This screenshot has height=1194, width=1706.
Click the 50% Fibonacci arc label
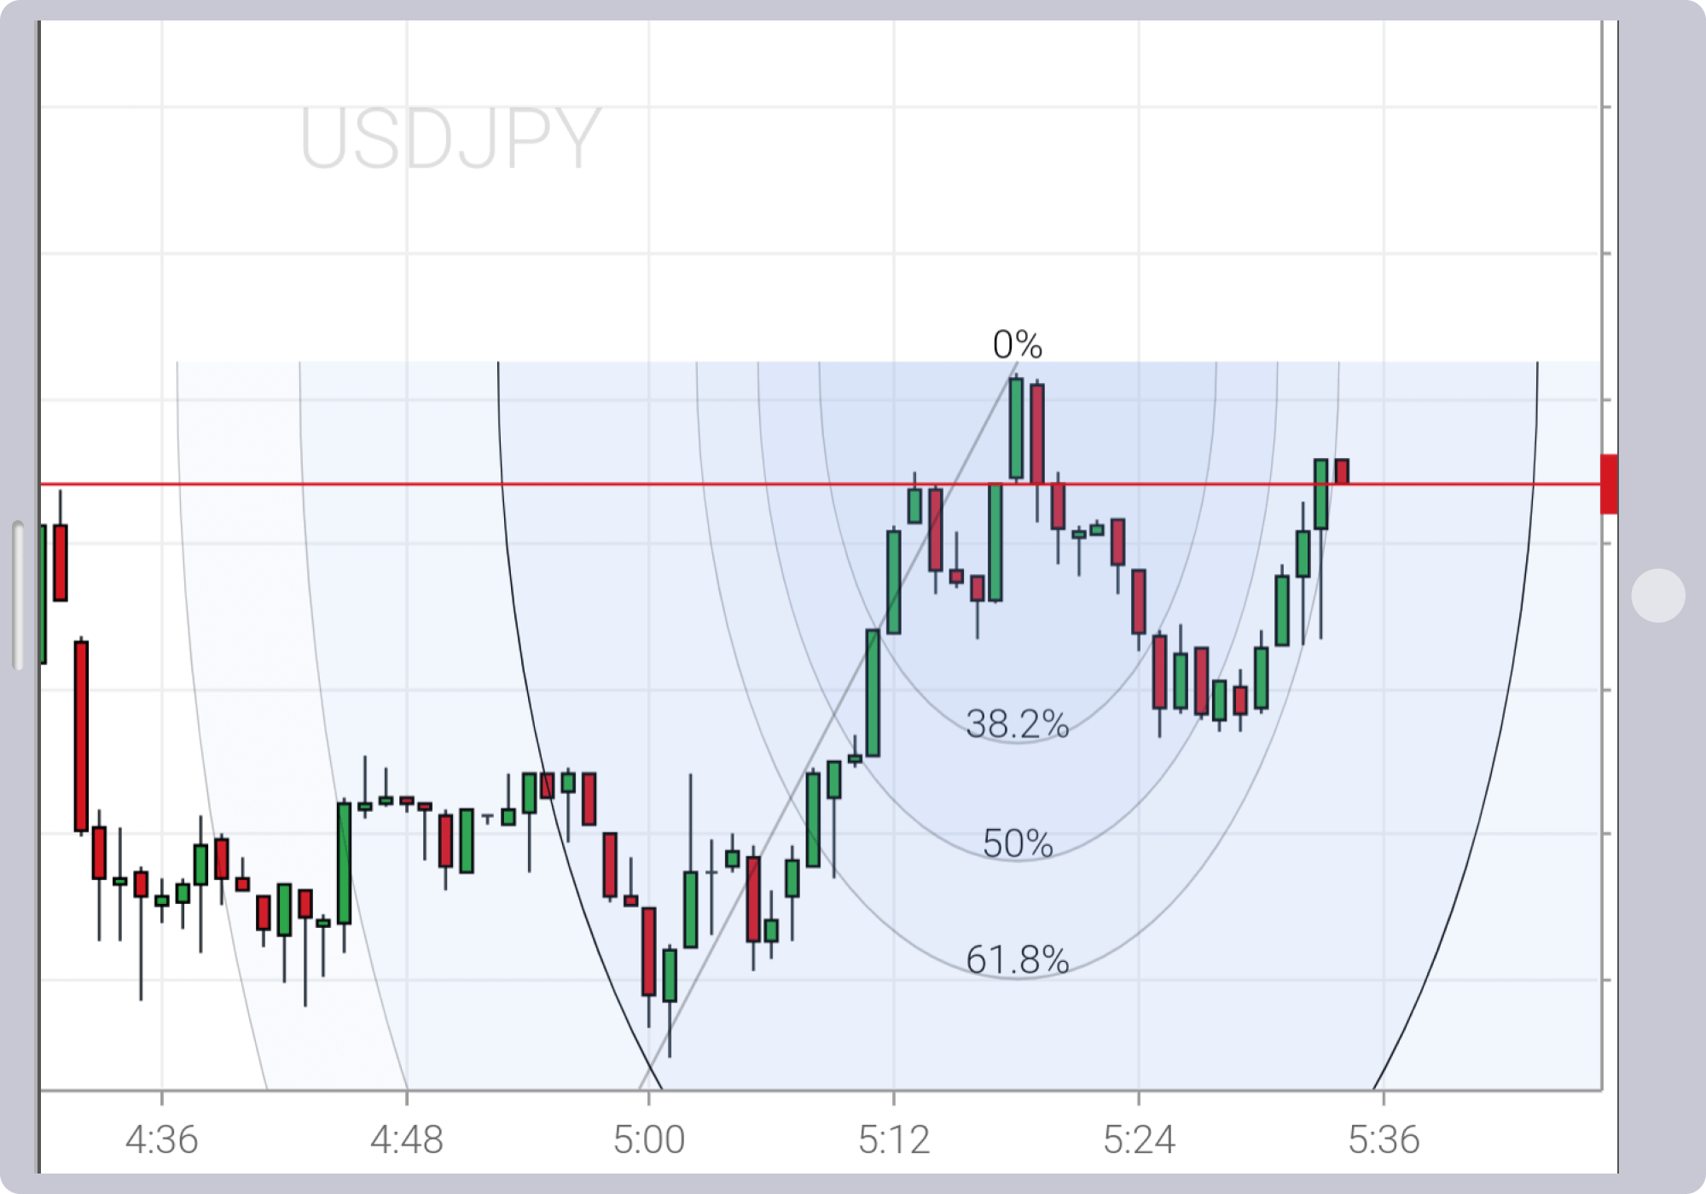pyautogui.click(x=1017, y=843)
